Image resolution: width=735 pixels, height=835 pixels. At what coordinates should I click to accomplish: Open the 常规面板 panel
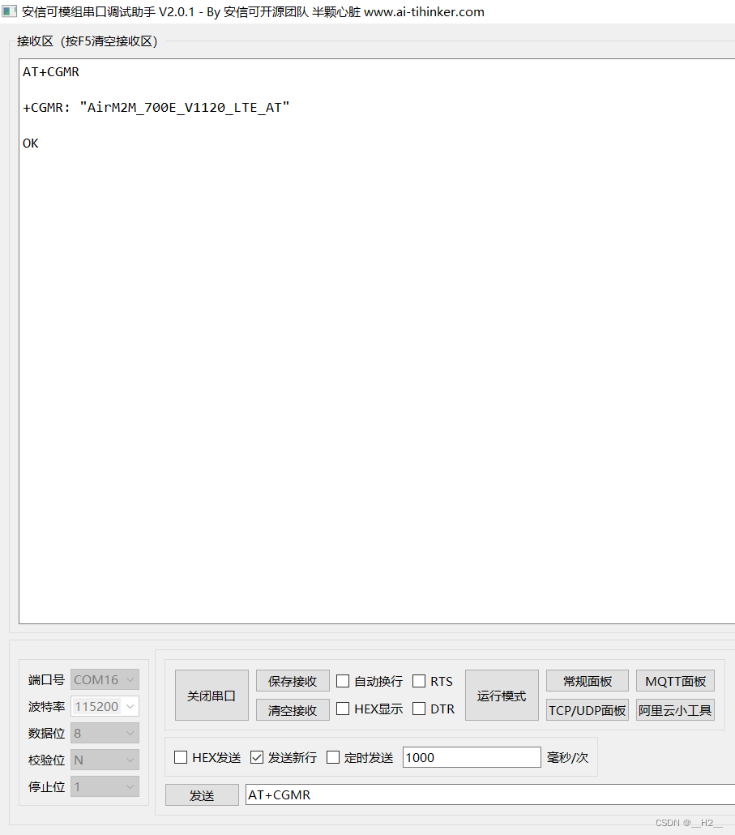pyautogui.click(x=588, y=681)
